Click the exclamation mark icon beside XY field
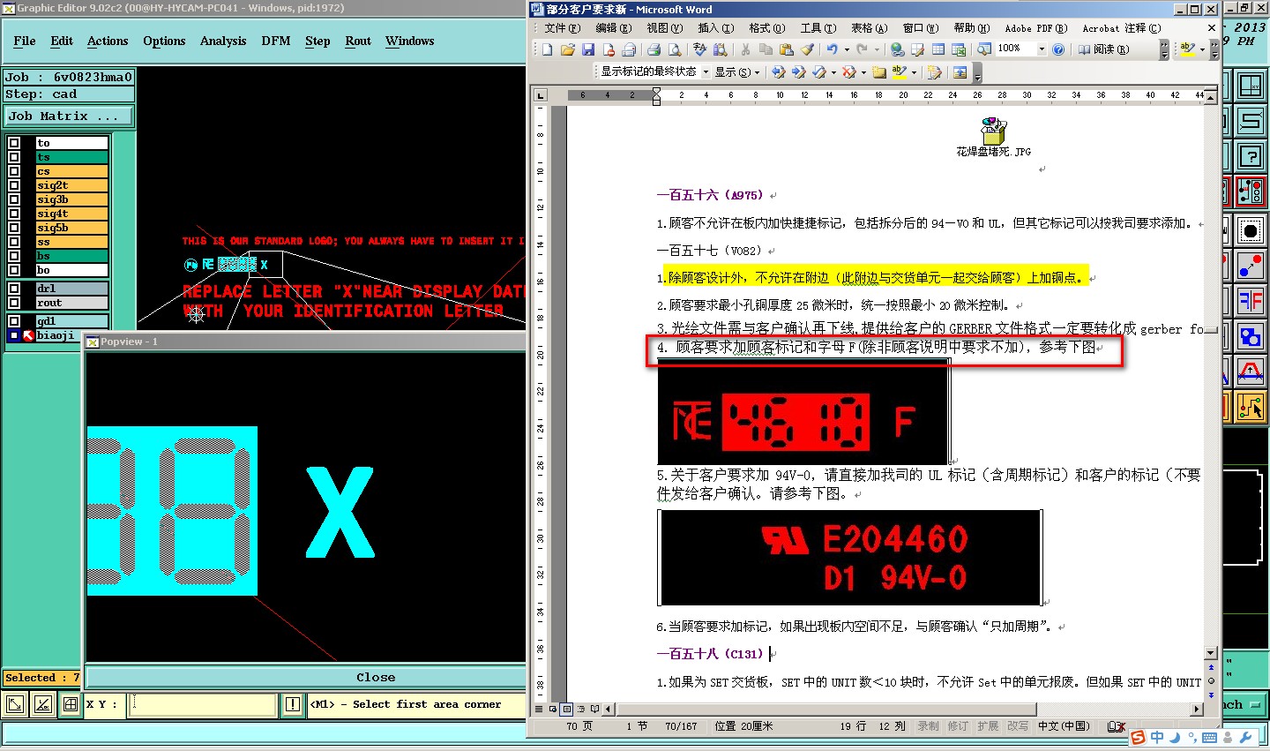 [293, 704]
